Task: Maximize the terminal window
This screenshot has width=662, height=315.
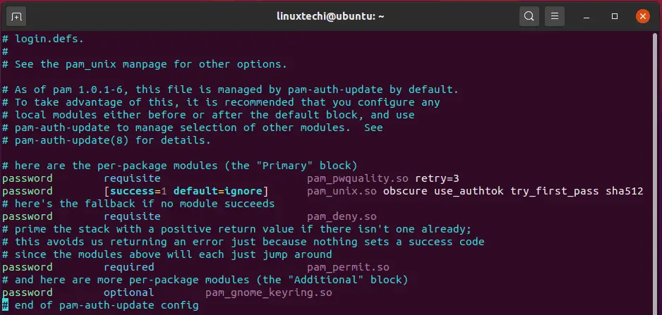Action: [x=614, y=16]
